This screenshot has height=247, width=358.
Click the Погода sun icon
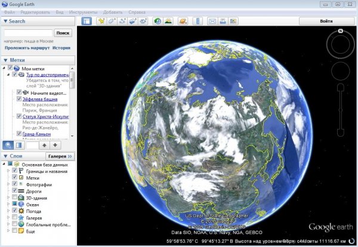pos(21,211)
